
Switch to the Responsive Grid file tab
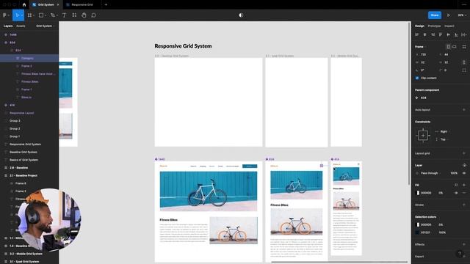point(82,4)
